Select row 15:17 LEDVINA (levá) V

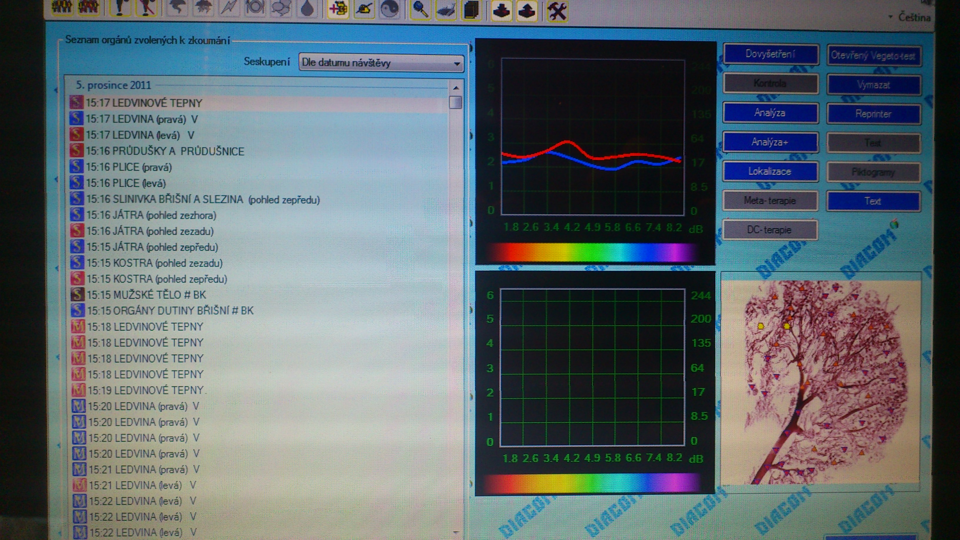[259, 135]
